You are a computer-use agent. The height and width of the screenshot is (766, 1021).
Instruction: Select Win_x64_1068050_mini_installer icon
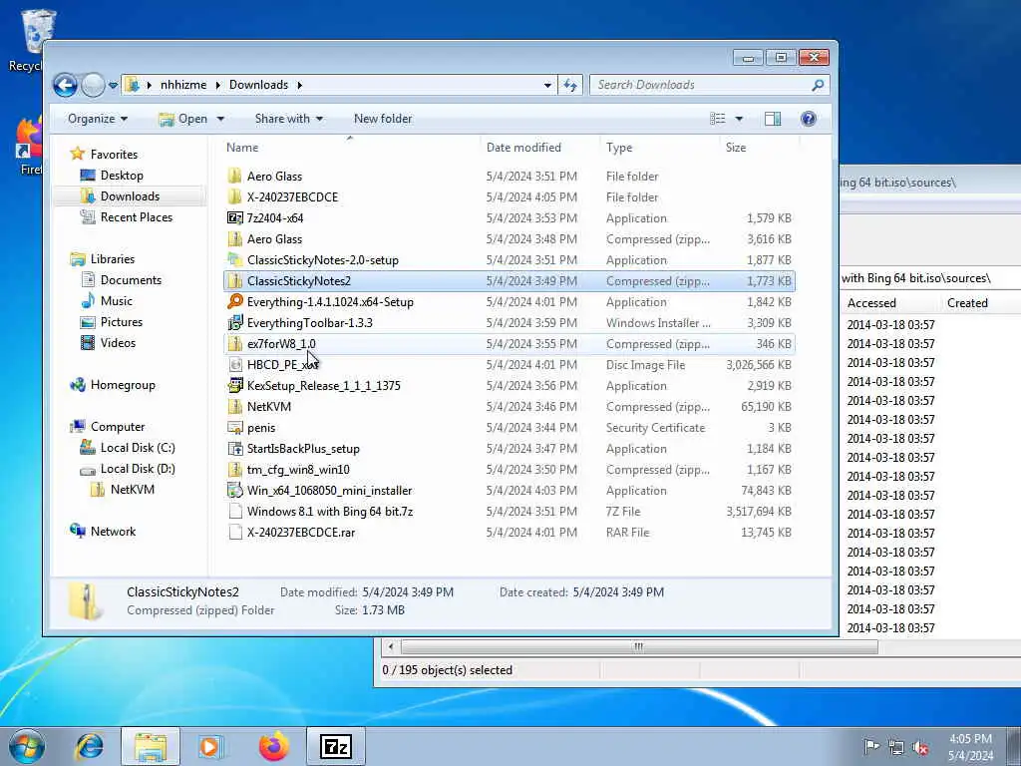pos(235,490)
